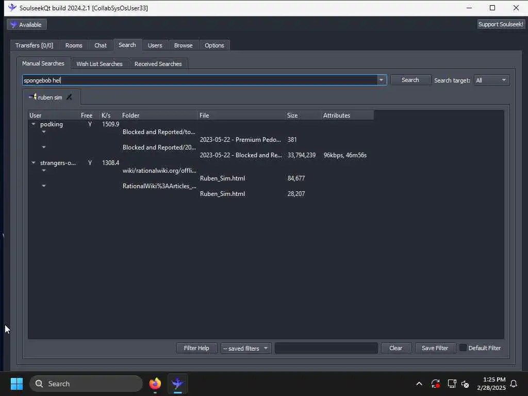Sort results by Free column header
Viewport: 528px width, 396px height.
click(x=89, y=115)
